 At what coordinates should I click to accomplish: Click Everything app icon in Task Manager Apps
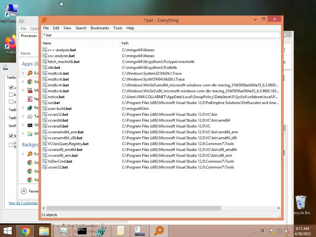pyautogui.click(x=30, y=73)
